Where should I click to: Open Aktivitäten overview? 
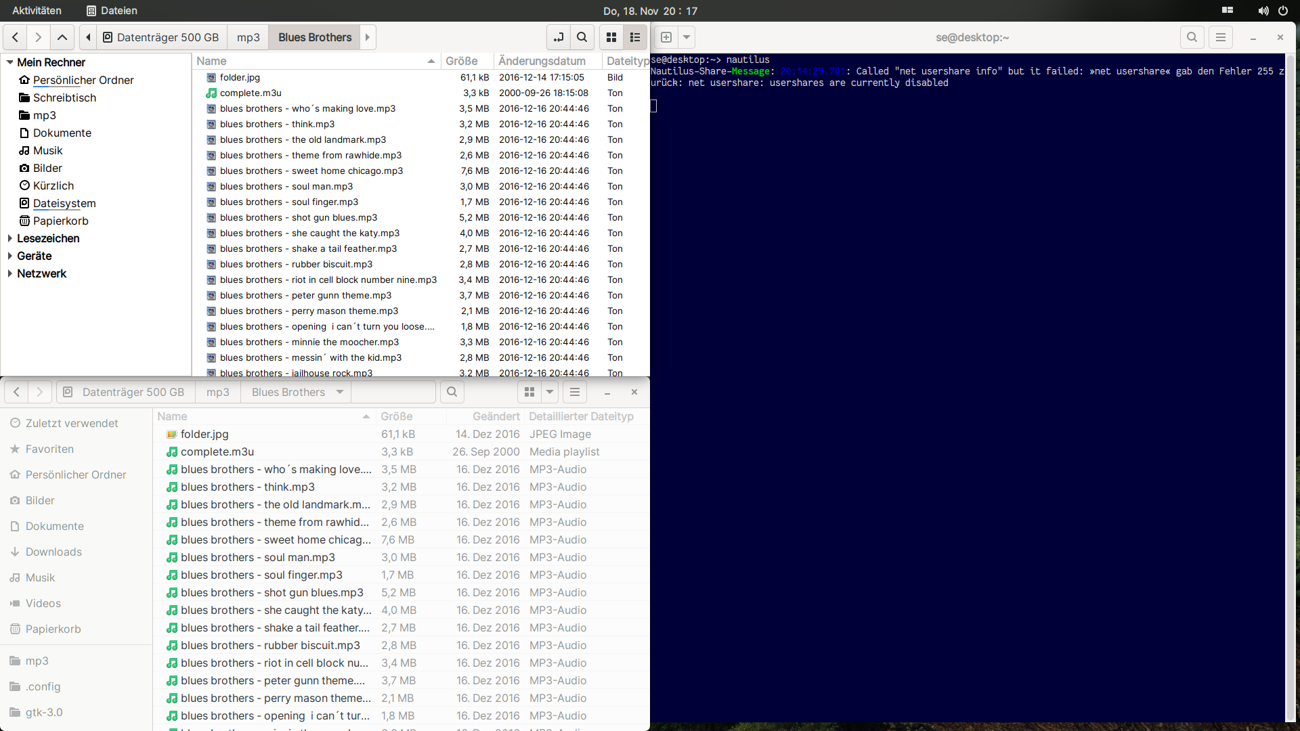coord(37,11)
